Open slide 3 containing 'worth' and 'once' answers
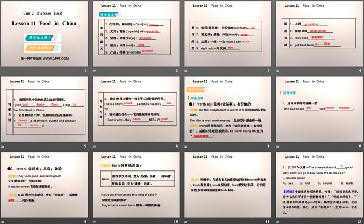364x224 pixels. (227, 35)
